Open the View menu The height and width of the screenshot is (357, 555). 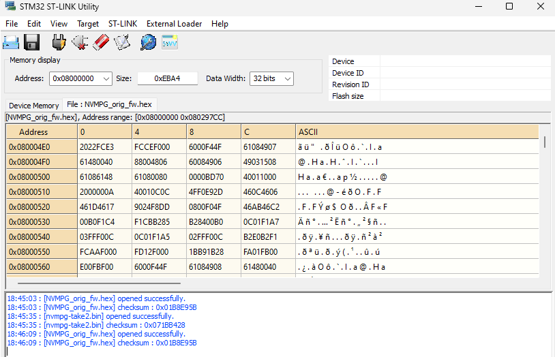(59, 24)
